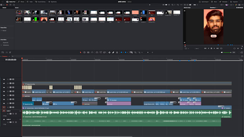Lock video track V7

pos(8,83)
